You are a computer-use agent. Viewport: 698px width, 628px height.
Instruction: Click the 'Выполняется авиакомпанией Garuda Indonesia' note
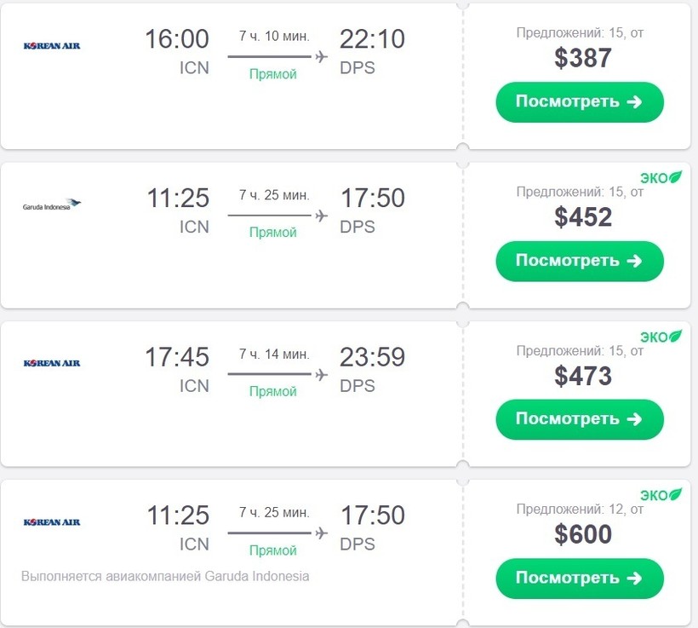coord(165,576)
